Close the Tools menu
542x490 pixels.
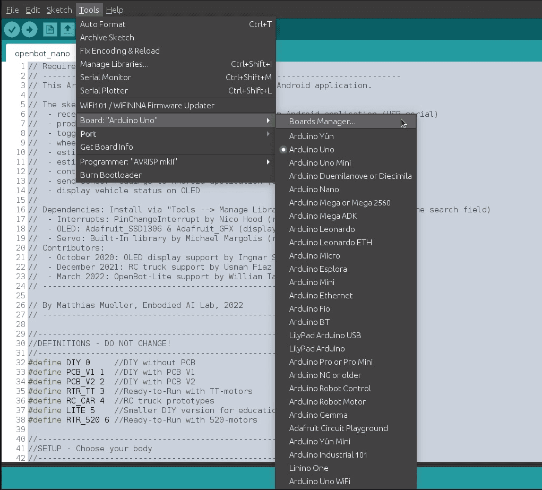[89, 10]
